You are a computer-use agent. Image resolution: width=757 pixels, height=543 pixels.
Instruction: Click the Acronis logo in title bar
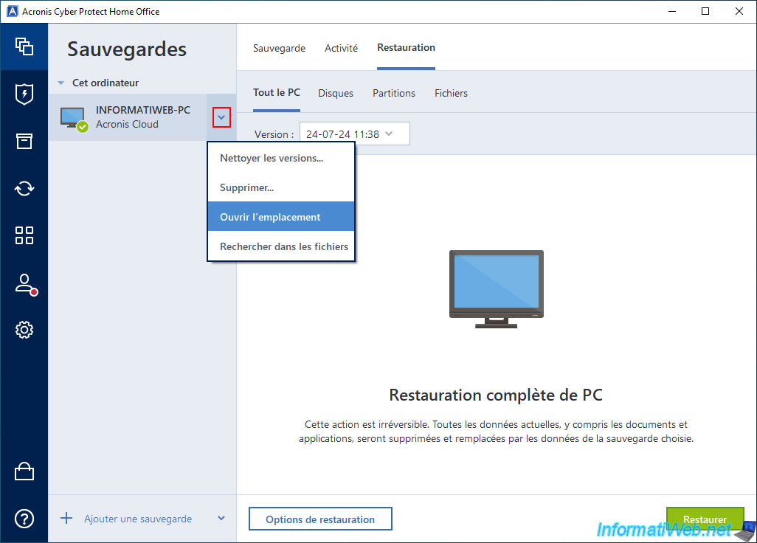click(x=12, y=11)
